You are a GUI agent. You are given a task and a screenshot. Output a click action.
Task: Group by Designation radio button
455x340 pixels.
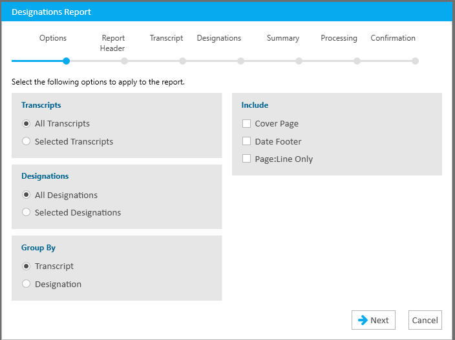(26, 284)
